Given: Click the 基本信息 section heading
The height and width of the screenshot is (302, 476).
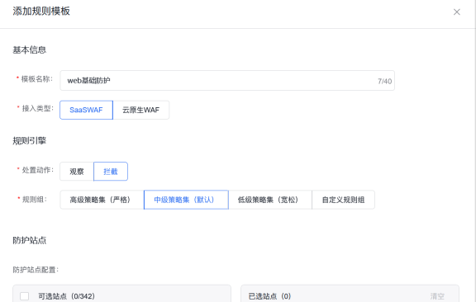Looking at the screenshot, I should (30, 50).
